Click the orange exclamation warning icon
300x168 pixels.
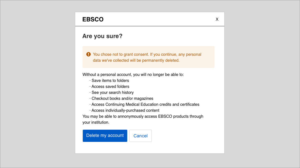tap(88, 54)
